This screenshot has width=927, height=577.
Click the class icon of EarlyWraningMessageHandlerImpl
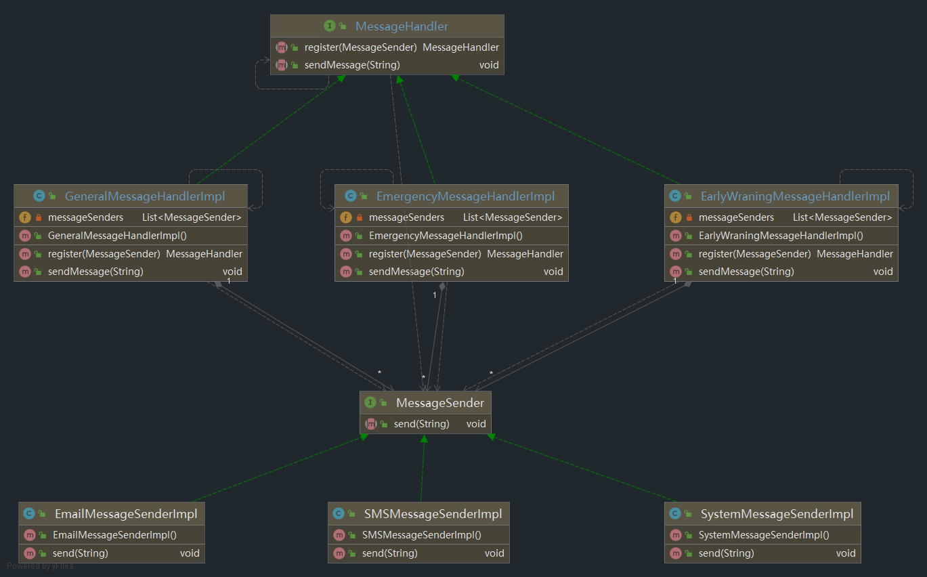click(674, 196)
